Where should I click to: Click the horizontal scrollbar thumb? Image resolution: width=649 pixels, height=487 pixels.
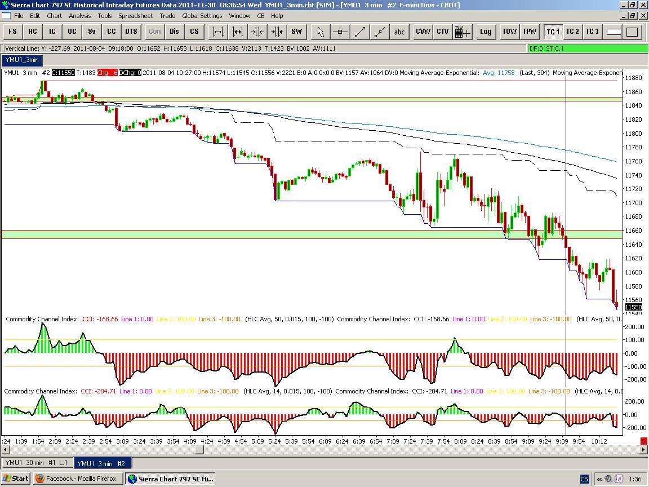[x=199, y=449]
